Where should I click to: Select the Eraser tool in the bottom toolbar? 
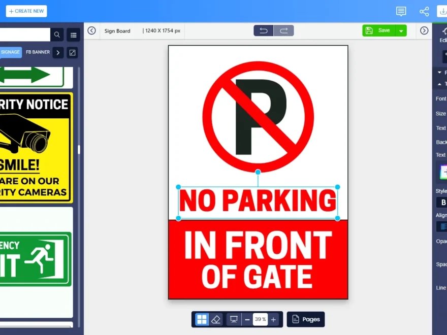[216, 319]
